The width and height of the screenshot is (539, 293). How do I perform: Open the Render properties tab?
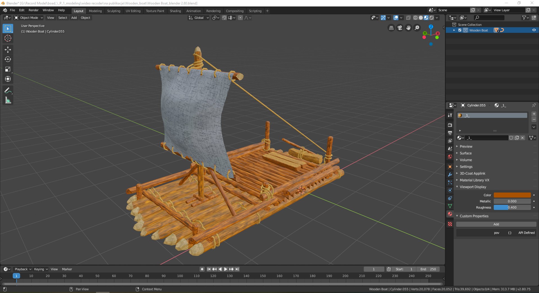point(450,125)
